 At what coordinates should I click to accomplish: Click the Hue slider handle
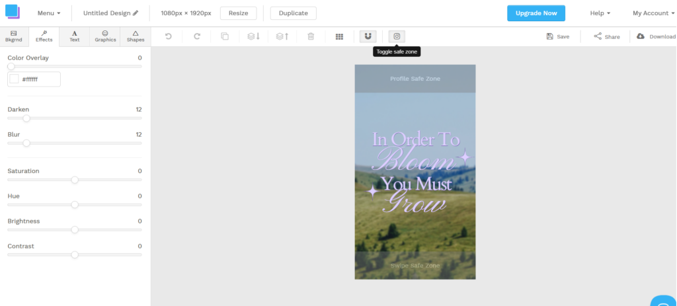75,205
